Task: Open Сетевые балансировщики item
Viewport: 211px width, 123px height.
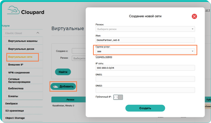Action: [19, 81]
